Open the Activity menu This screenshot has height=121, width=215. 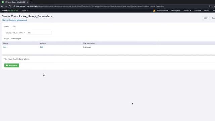point(198,10)
